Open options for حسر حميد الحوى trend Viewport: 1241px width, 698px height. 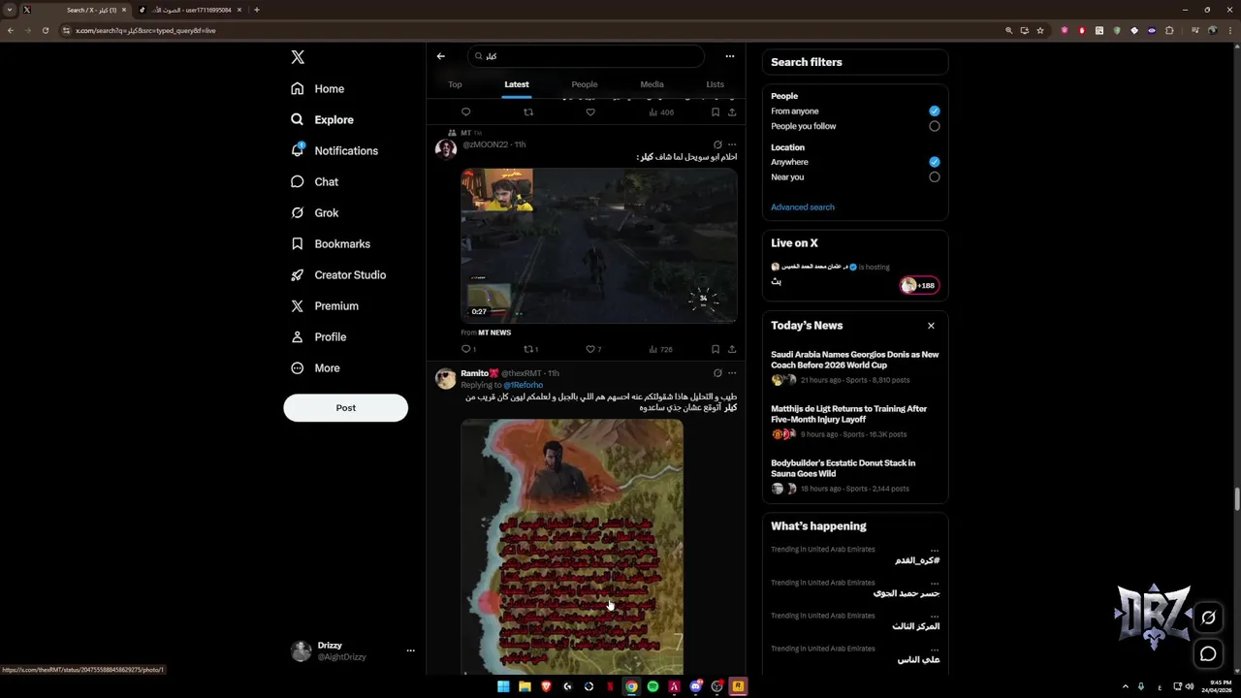935,583
